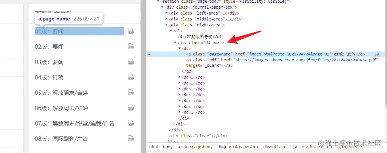
Task: Expand the div middle-area node
Action: pos(166,19)
